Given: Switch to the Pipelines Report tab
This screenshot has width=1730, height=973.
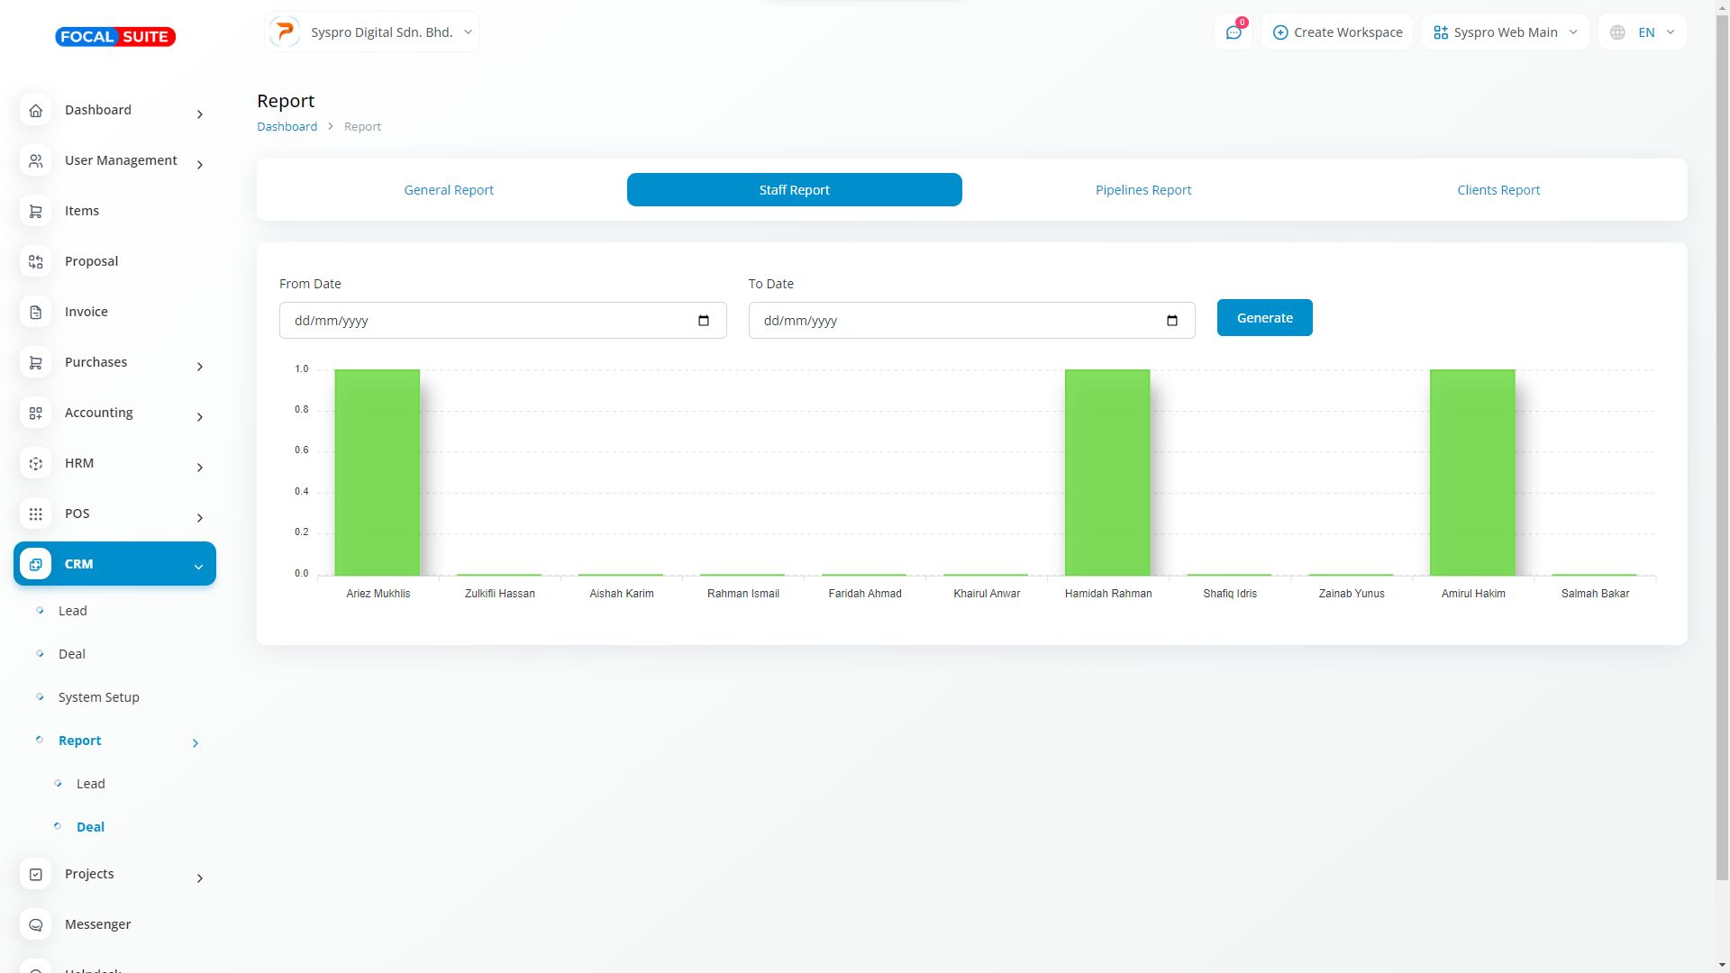Looking at the screenshot, I should pos(1143,190).
